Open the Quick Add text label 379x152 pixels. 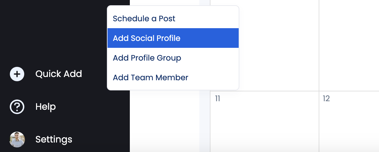[59, 74]
